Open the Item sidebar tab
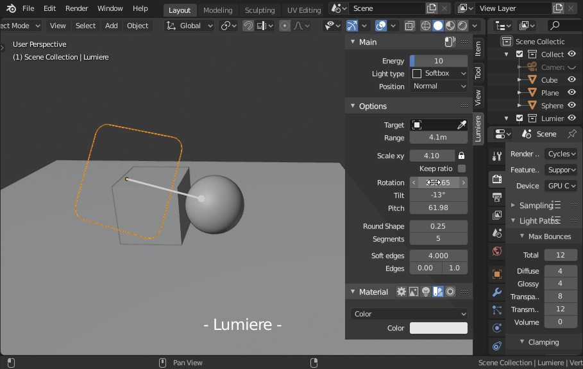This screenshot has height=369, width=583. tap(478, 49)
